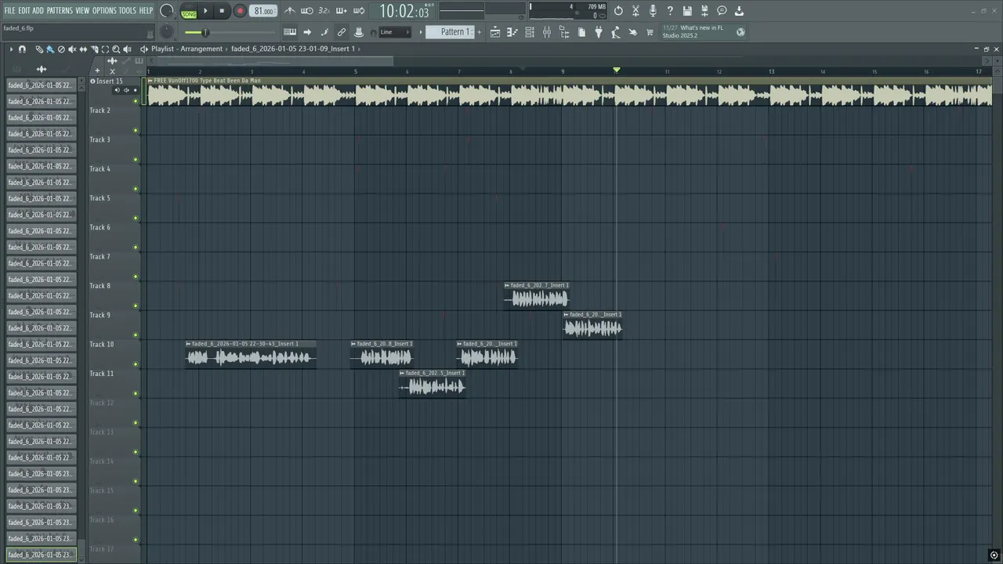Screen dimensions: 1003x564
Task: Open the Piano roll view icon
Action: click(512, 32)
